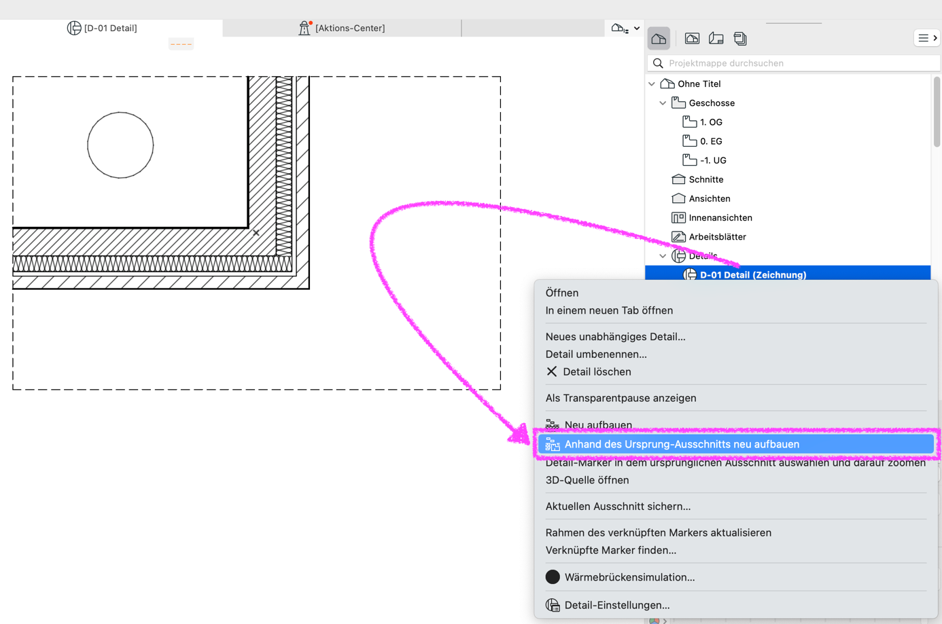Switch to Publisher Sets navigator icon
The width and height of the screenshot is (942, 624).
[x=740, y=39]
